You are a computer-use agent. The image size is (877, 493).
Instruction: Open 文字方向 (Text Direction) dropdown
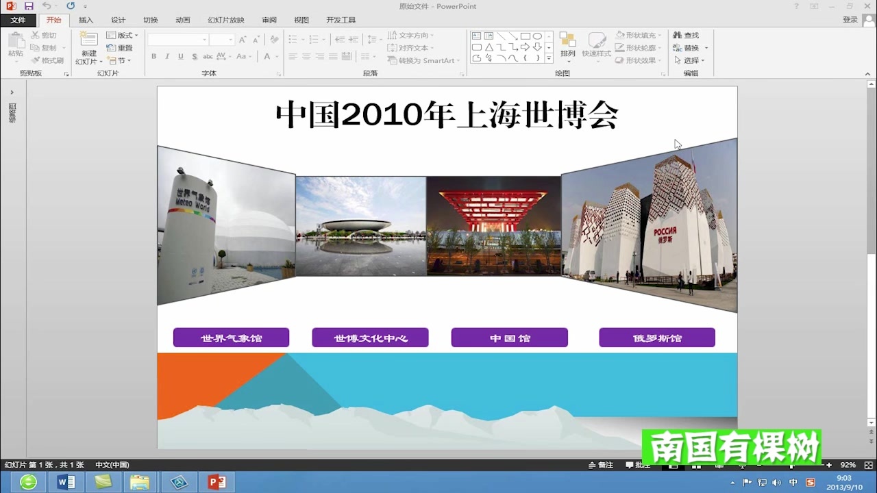coord(411,35)
